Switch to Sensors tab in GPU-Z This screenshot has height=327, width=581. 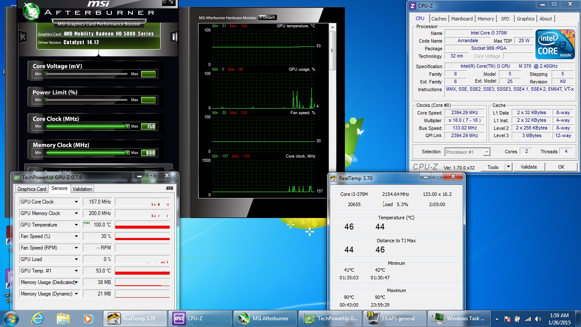click(x=59, y=188)
